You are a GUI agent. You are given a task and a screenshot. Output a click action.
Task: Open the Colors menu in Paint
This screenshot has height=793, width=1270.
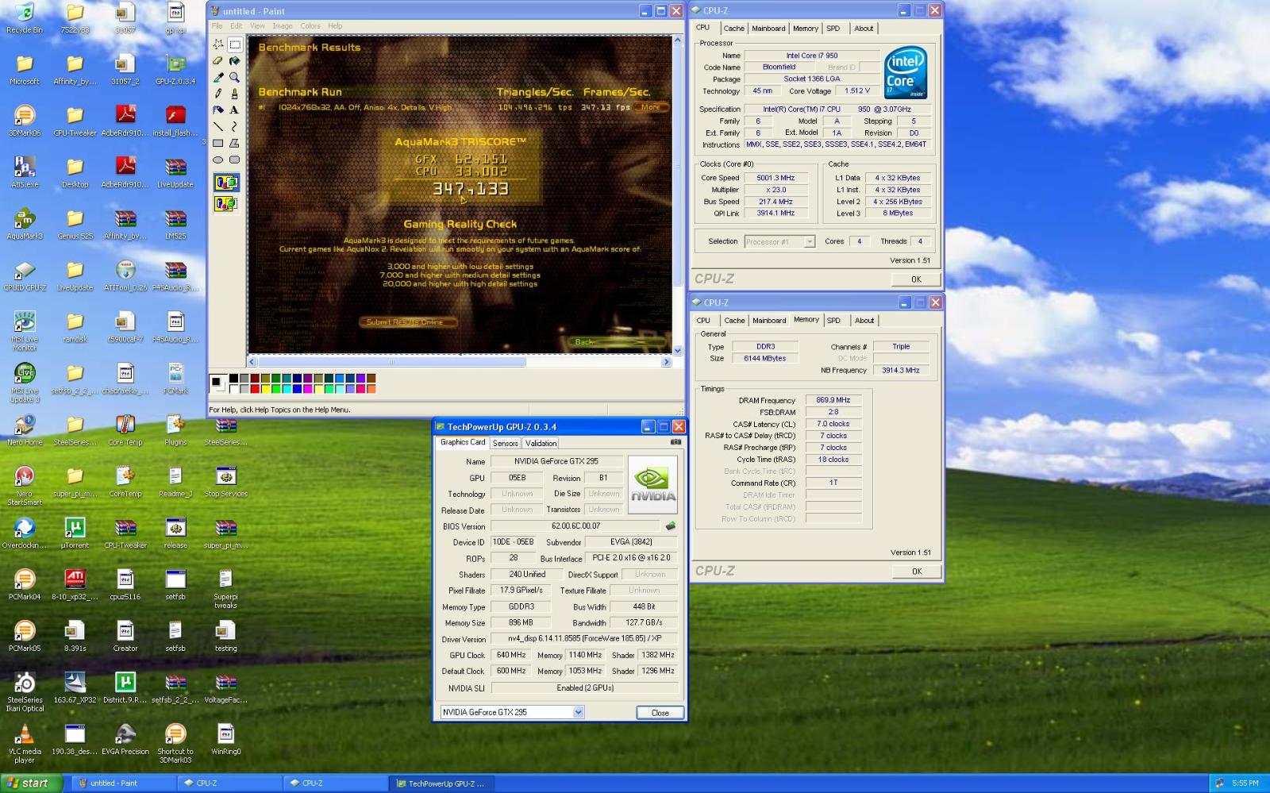click(310, 26)
